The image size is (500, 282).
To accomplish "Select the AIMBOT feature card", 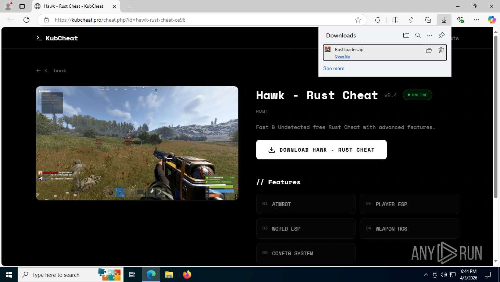I will (x=306, y=204).
